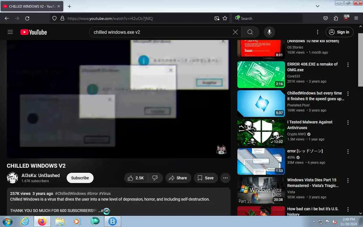The width and height of the screenshot is (363, 227).
Task: Open error [レッドゾーン] video title
Action: point(305,151)
